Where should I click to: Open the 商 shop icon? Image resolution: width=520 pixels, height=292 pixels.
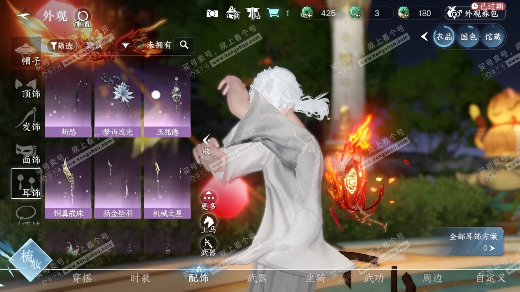[233, 13]
